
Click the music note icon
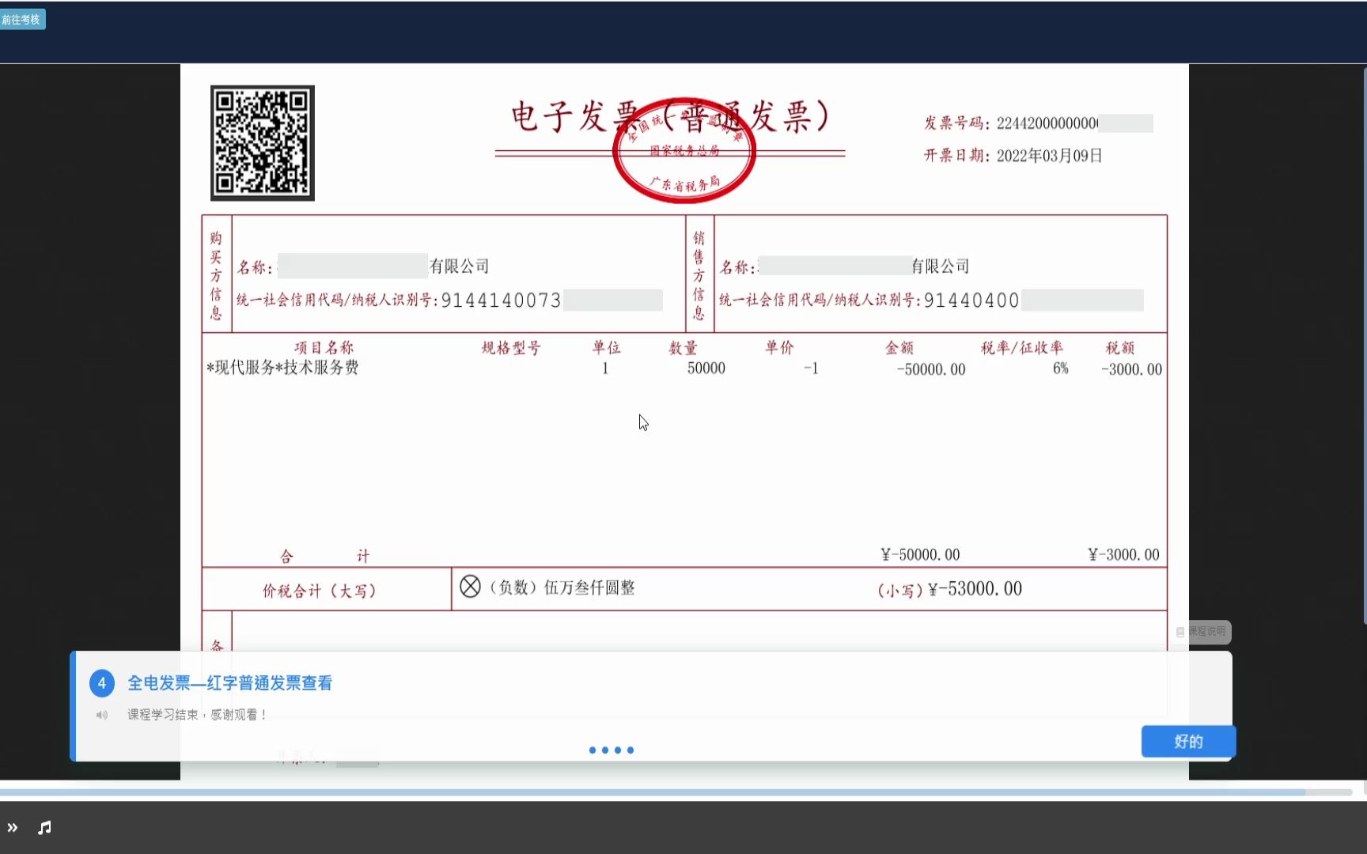(x=44, y=827)
